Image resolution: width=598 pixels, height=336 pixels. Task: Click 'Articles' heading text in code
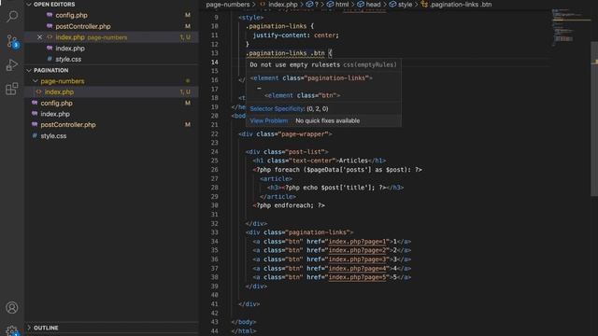pos(353,161)
